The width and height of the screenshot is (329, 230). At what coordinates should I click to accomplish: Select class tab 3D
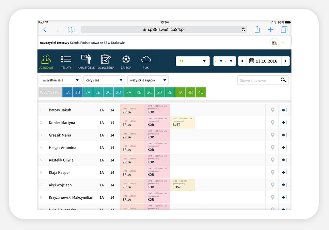pyautogui.click(x=159, y=92)
